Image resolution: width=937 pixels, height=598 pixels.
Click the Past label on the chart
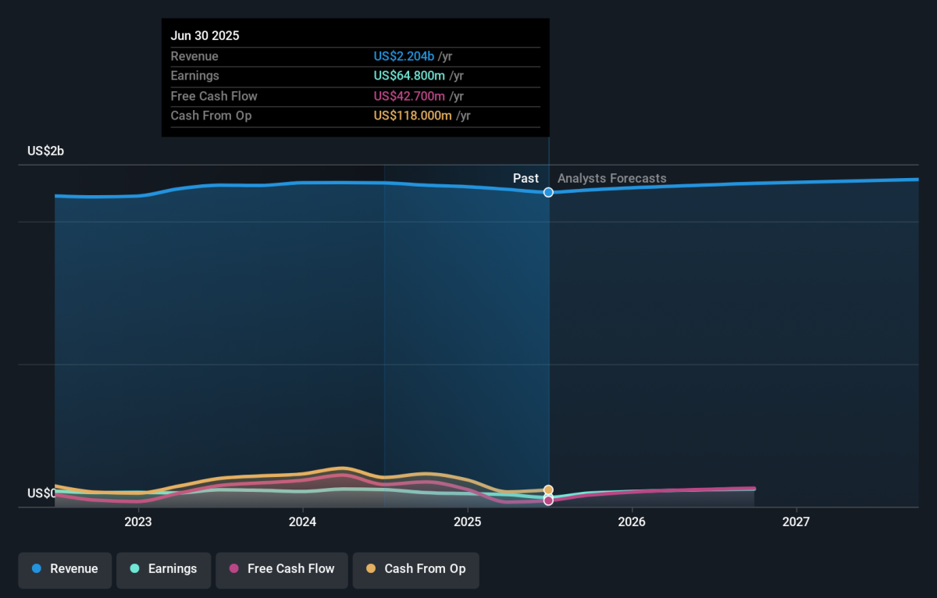[526, 179]
